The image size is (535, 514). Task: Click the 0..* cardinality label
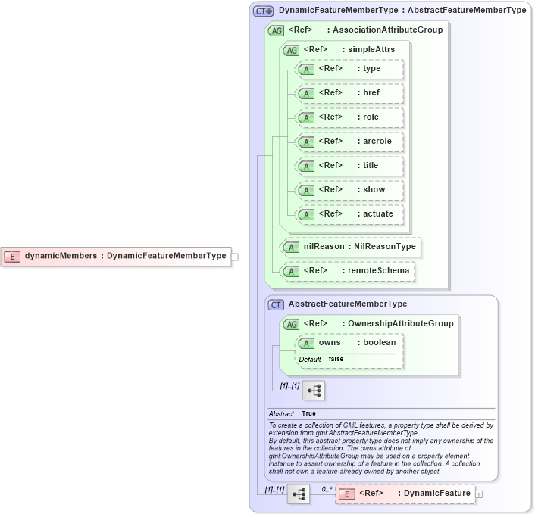327,489
